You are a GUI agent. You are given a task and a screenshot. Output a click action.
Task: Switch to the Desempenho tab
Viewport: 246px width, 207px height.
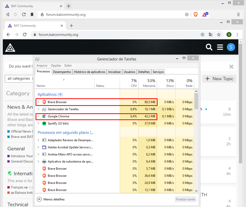pyautogui.click(x=62, y=72)
